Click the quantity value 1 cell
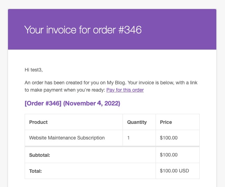The width and height of the screenshot is (225, 187). [128, 138]
